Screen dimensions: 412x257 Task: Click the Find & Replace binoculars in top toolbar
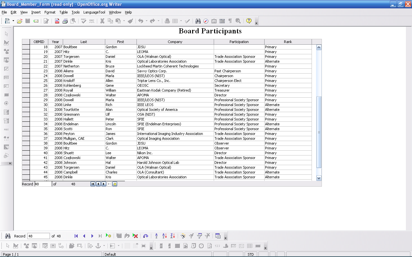point(198,21)
